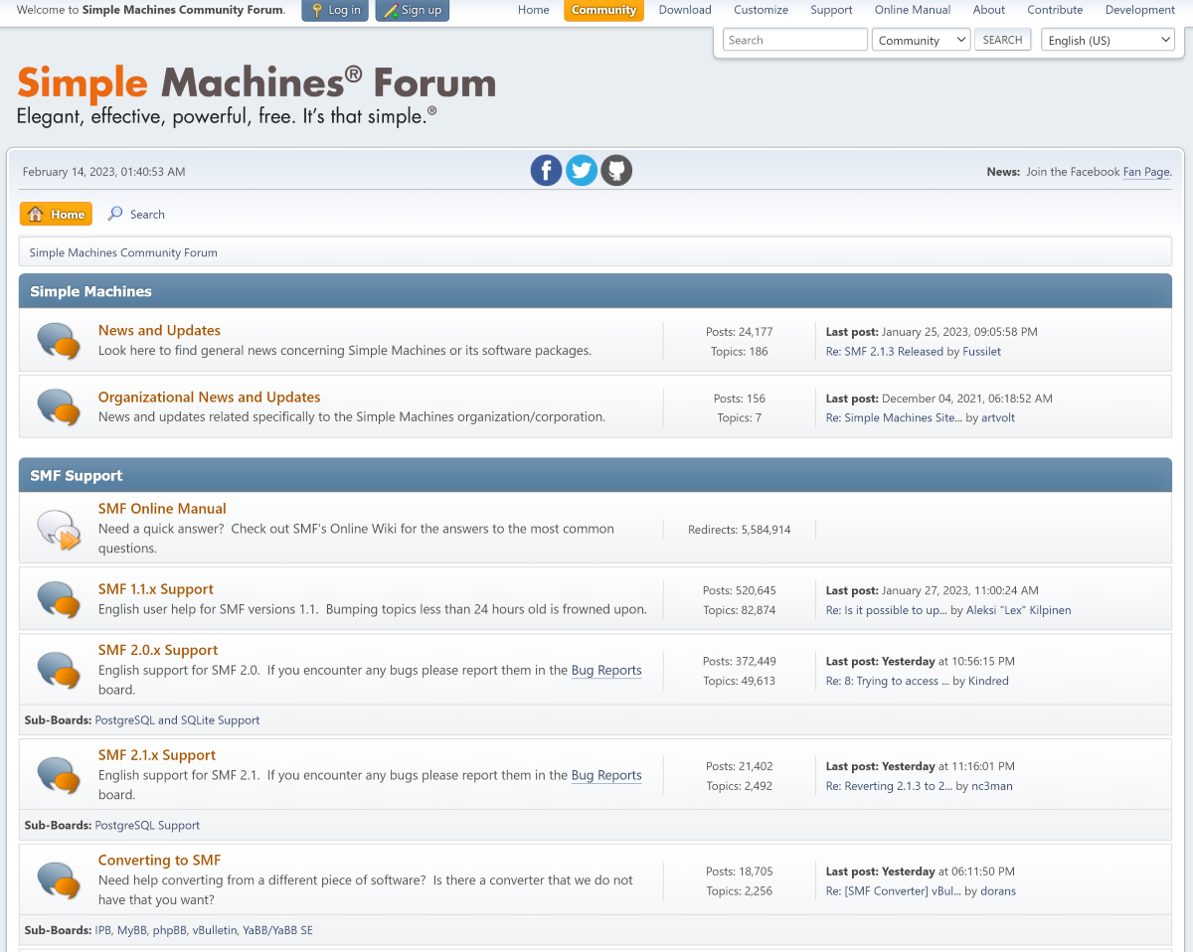The height and width of the screenshot is (952, 1193).
Task: Open the Facebook Fan Page link
Action: point(1146,172)
